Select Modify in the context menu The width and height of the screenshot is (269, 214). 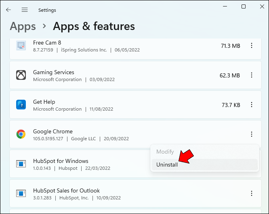(x=205, y=152)
